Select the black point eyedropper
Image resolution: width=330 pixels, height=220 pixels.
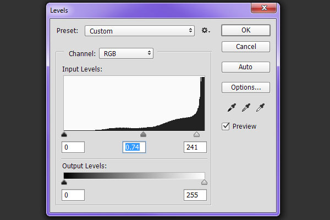pos(231,107)
